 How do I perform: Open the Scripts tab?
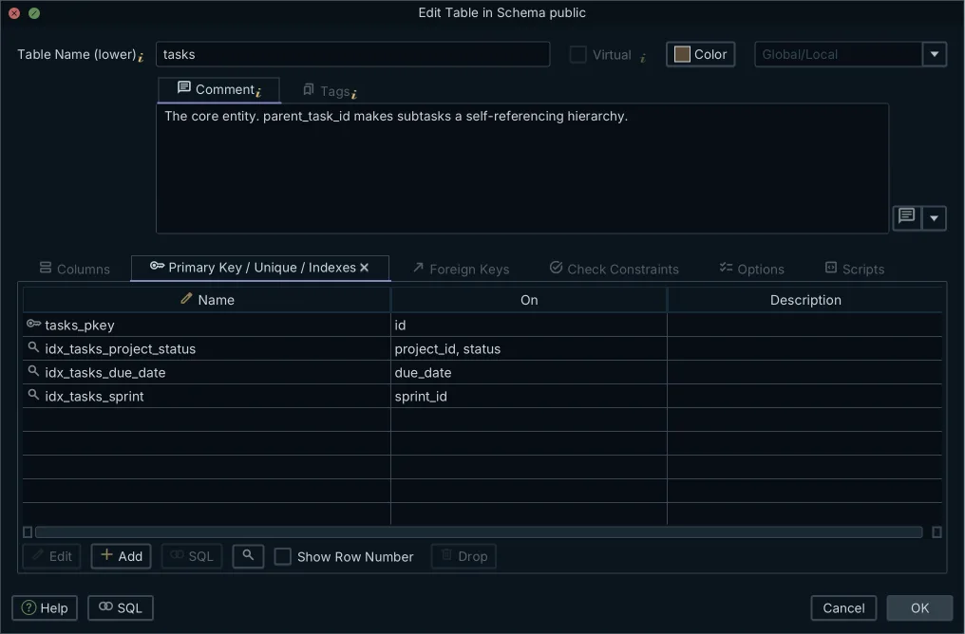click(855, 269)
